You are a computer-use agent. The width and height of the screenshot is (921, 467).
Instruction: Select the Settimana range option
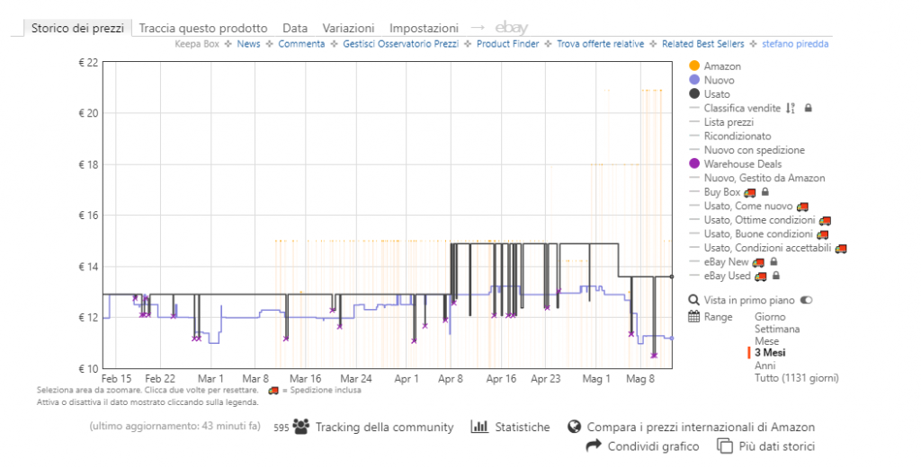pos(776,329)
